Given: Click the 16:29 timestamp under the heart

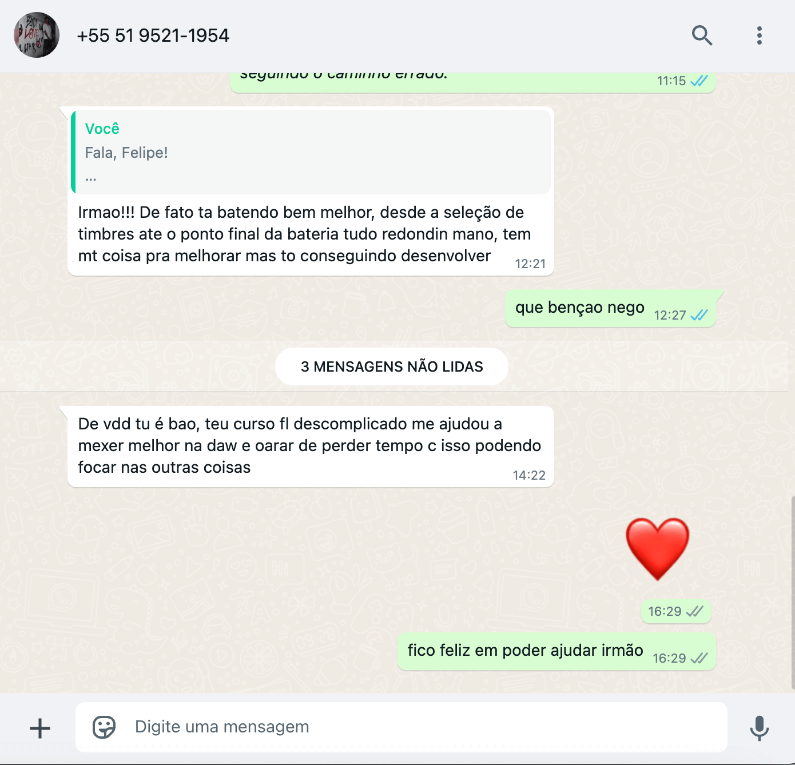Looking at the screenshot, I should 665,611.
